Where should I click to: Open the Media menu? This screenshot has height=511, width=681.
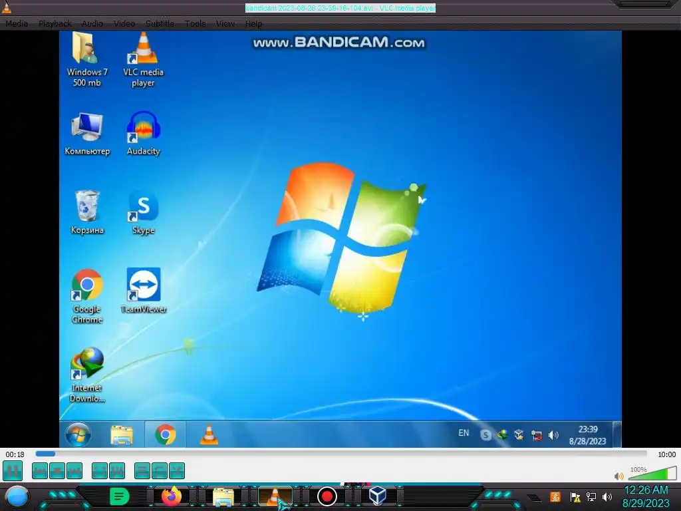pyautogui.click(x=17, y=23)
